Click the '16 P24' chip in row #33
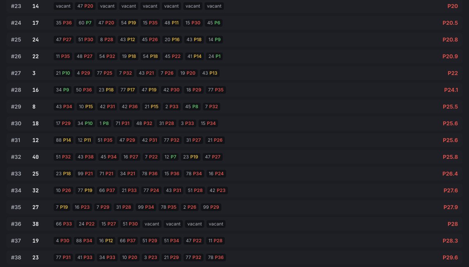 (x=216, y=174)
